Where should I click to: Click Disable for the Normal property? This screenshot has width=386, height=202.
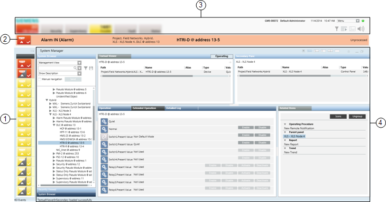tap(262, 128)
